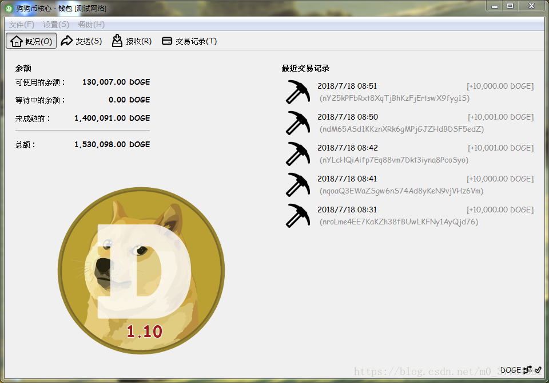Click the 130,007.00 DOGE available balance

pyautogui.click(x=116, y=82)
